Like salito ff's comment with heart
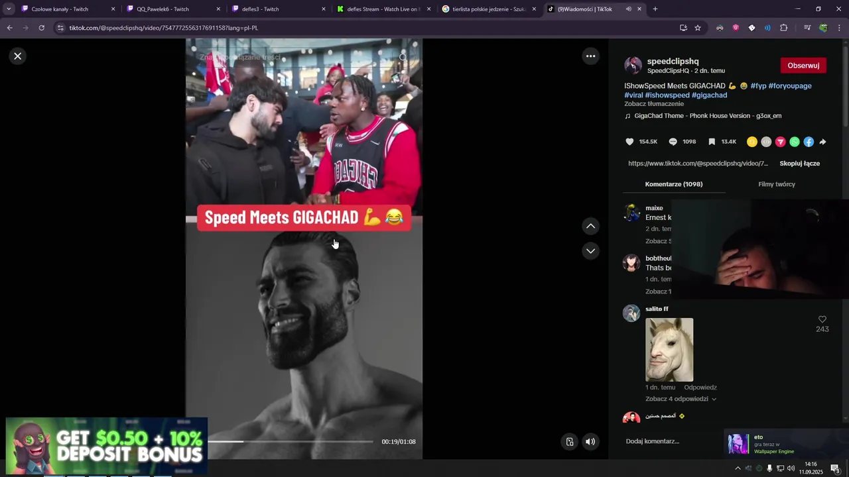Image resolution: width=849 pixels, height=477 pixels. pyautogui.click(x=822, y=319)
